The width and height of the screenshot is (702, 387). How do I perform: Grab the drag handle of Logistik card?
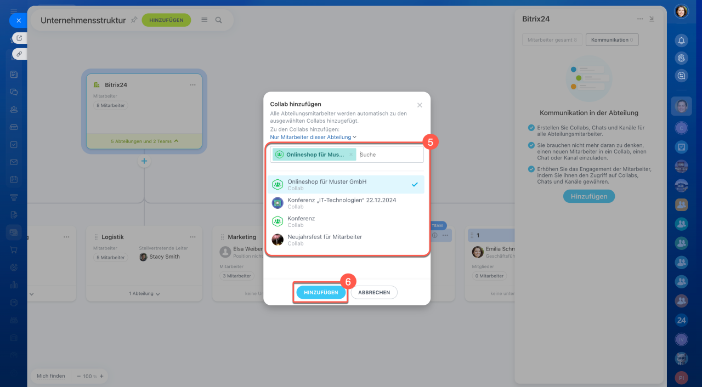(x=96, y=237)
